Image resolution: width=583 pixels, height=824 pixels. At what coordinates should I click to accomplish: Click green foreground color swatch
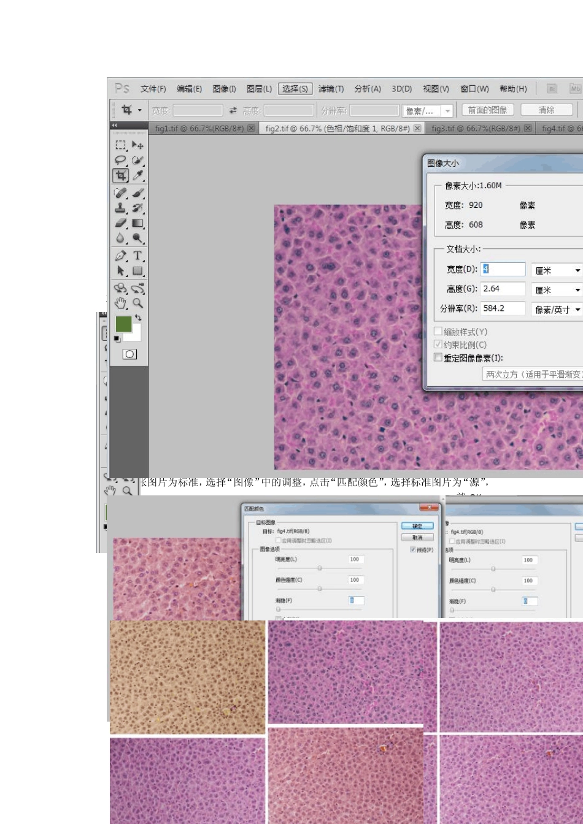123,324
